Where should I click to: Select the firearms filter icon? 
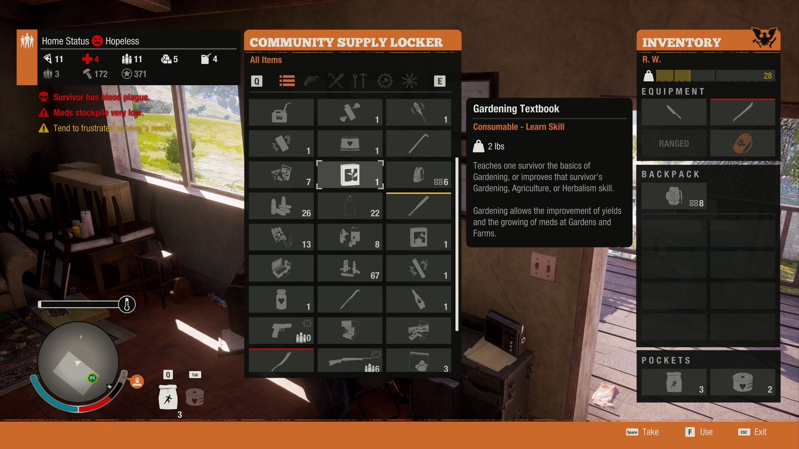click(x=312, y=81)
